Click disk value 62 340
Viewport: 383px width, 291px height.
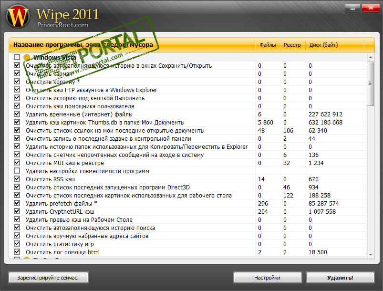click(318, 131)
